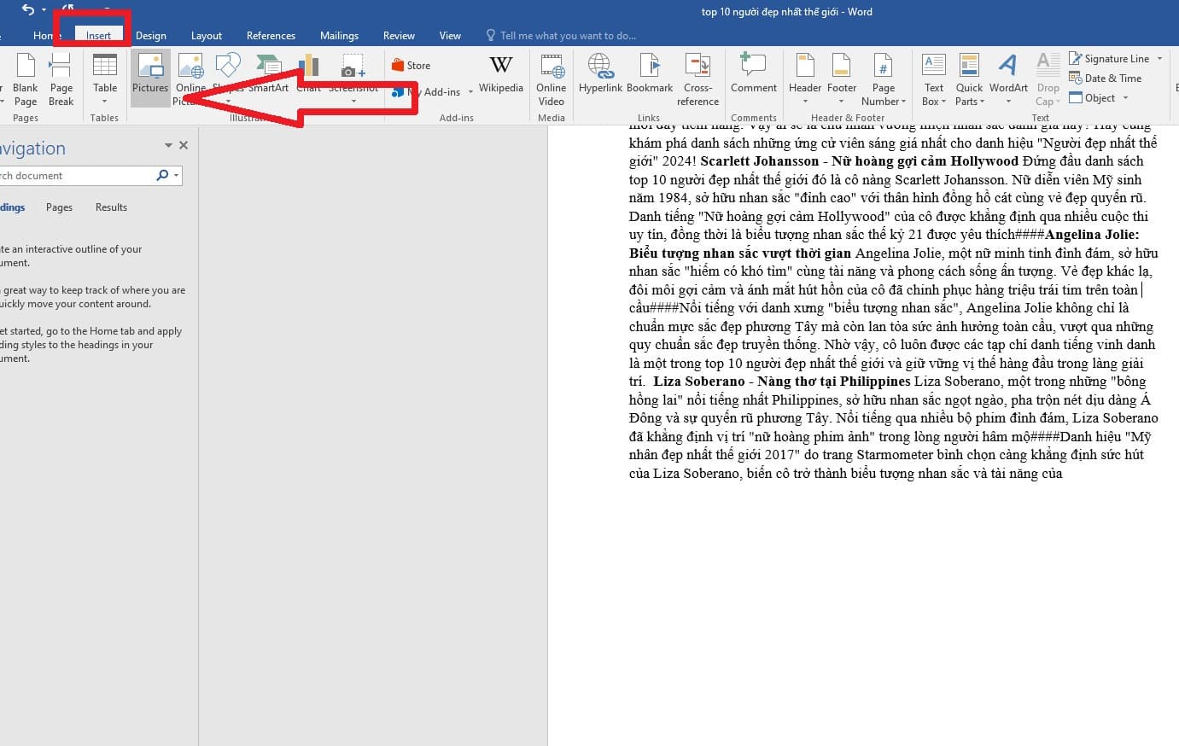Click the bold text "Scarlett Johansson"
Image resolution: width=1179 pixels, height=746 pixels.
[x=760, y=161]
